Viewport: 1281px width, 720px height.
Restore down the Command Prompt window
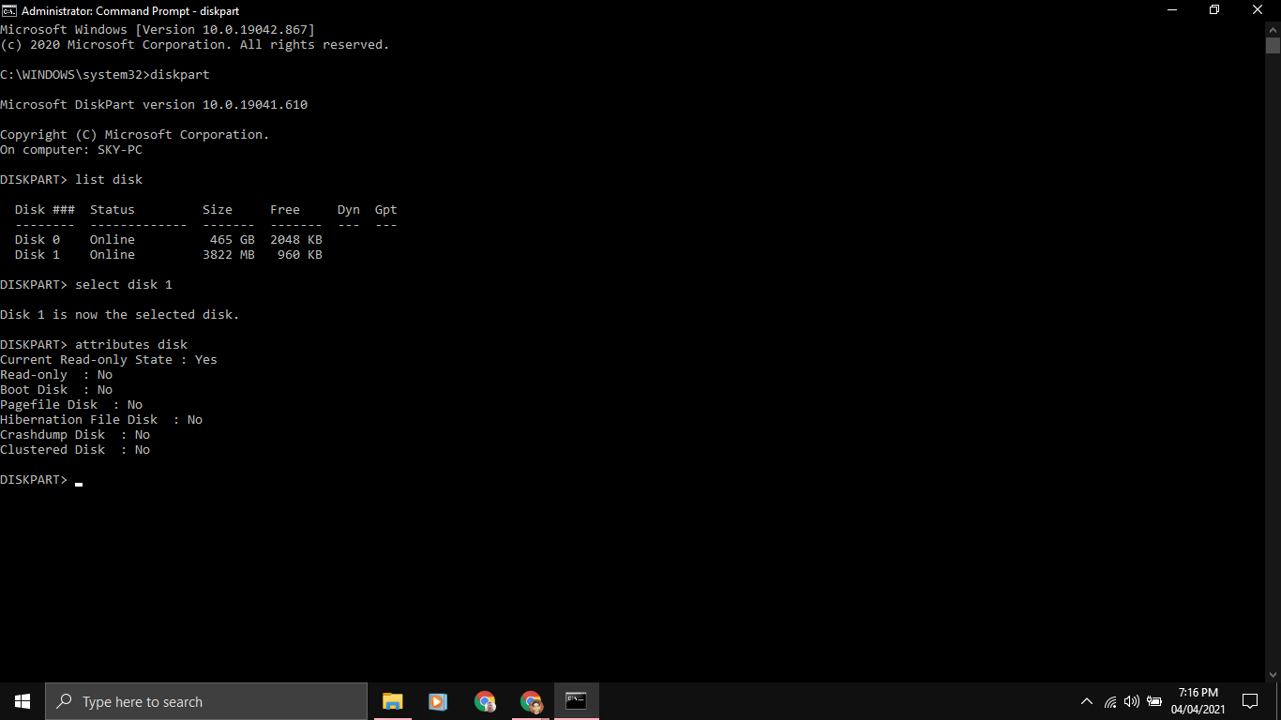pyautogui.click(x=1215, y=10)
